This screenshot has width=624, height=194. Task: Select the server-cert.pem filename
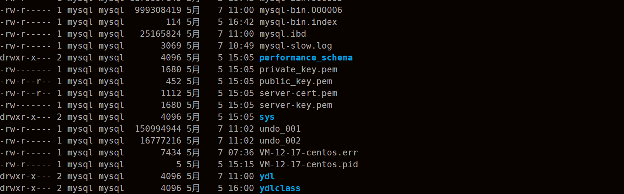click(298, 93)
